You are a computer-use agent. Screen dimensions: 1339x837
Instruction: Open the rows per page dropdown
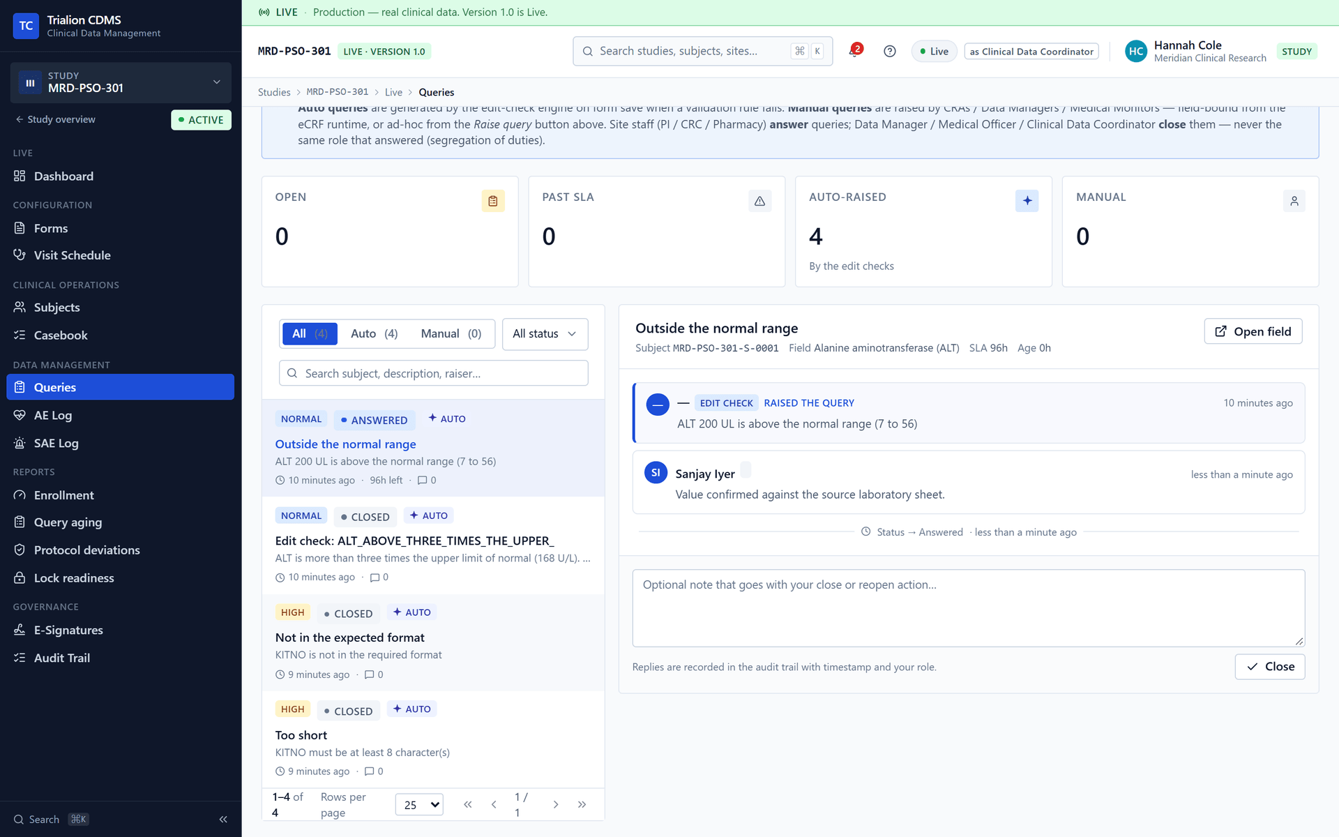coord(419,804)
